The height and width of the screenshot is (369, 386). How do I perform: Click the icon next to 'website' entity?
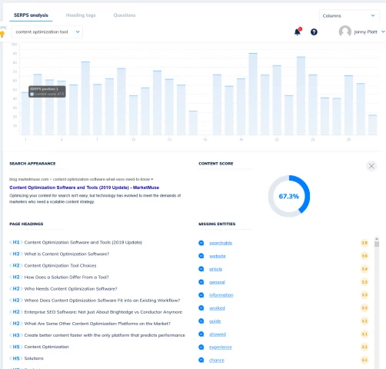(x=201, y=256)
